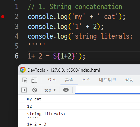Select the 'my cat' console output
This screenshot has height=127, width=140.
pos(34,99)
